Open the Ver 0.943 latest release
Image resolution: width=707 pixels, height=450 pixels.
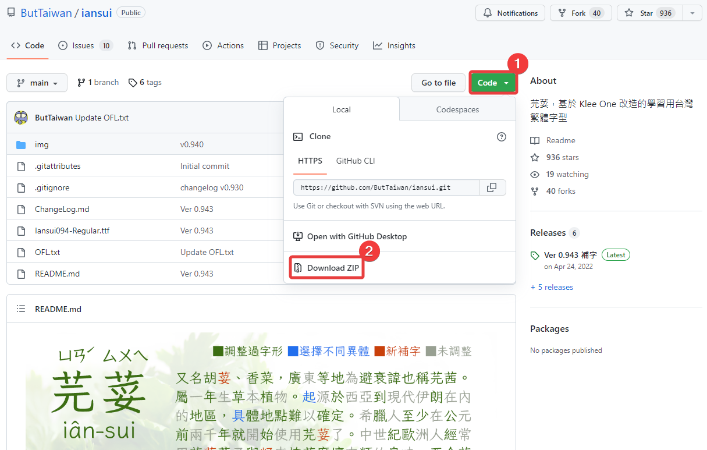click(570, 255)
